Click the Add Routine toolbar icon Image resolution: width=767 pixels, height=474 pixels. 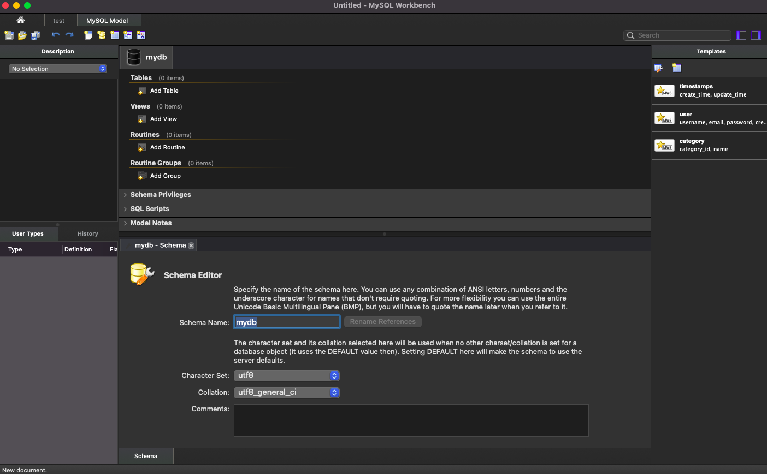click(x=141, y=35)
